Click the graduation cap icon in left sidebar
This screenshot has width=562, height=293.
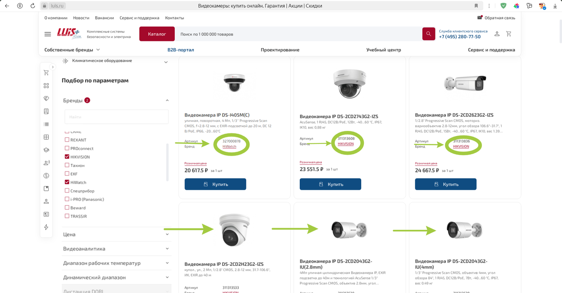[x=46, y=150]
